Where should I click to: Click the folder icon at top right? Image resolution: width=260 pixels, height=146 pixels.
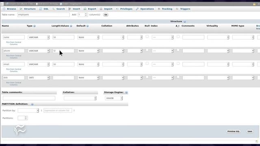254,4
